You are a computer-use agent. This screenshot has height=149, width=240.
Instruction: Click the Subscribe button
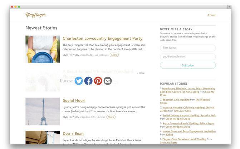[188, 65]
